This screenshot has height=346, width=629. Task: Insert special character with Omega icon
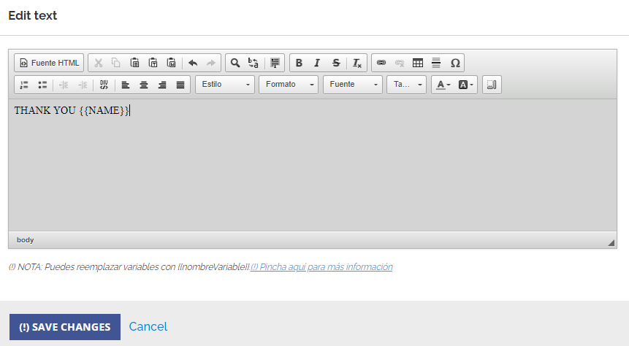[455, 63]
